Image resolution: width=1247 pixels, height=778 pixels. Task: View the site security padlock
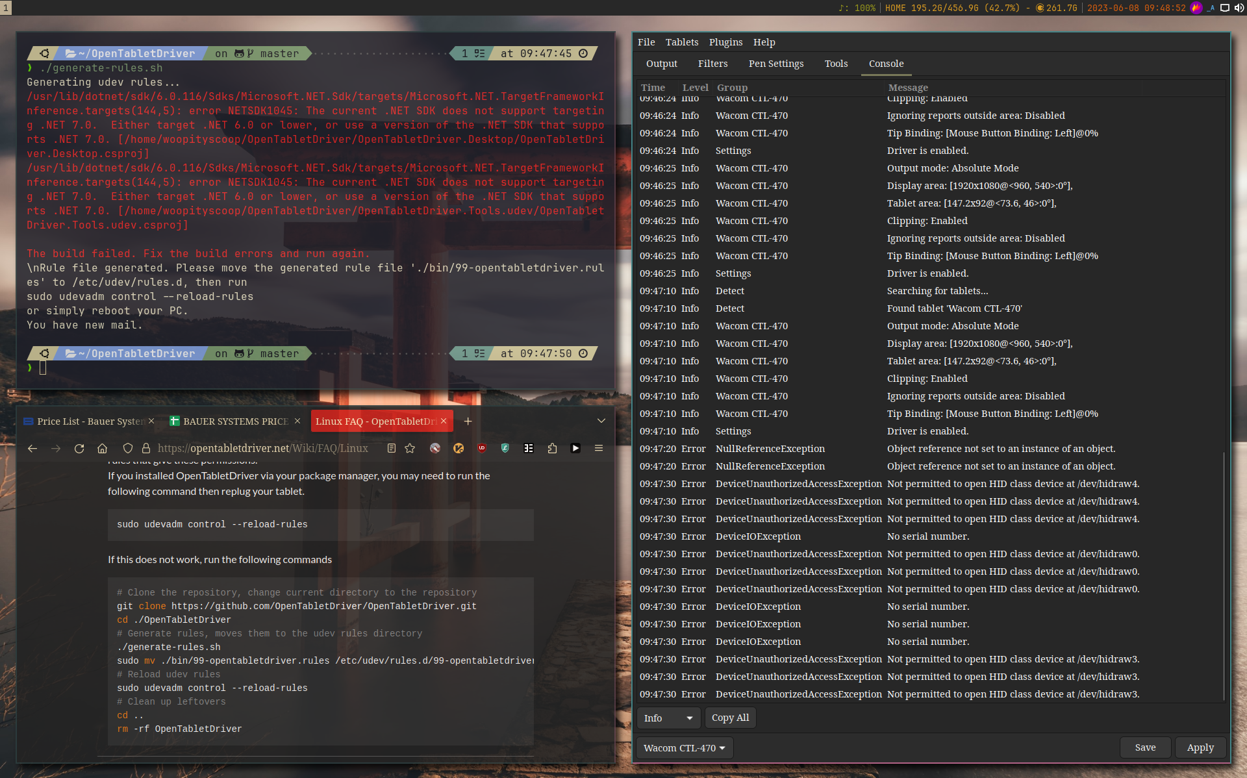tap(146, 448)
